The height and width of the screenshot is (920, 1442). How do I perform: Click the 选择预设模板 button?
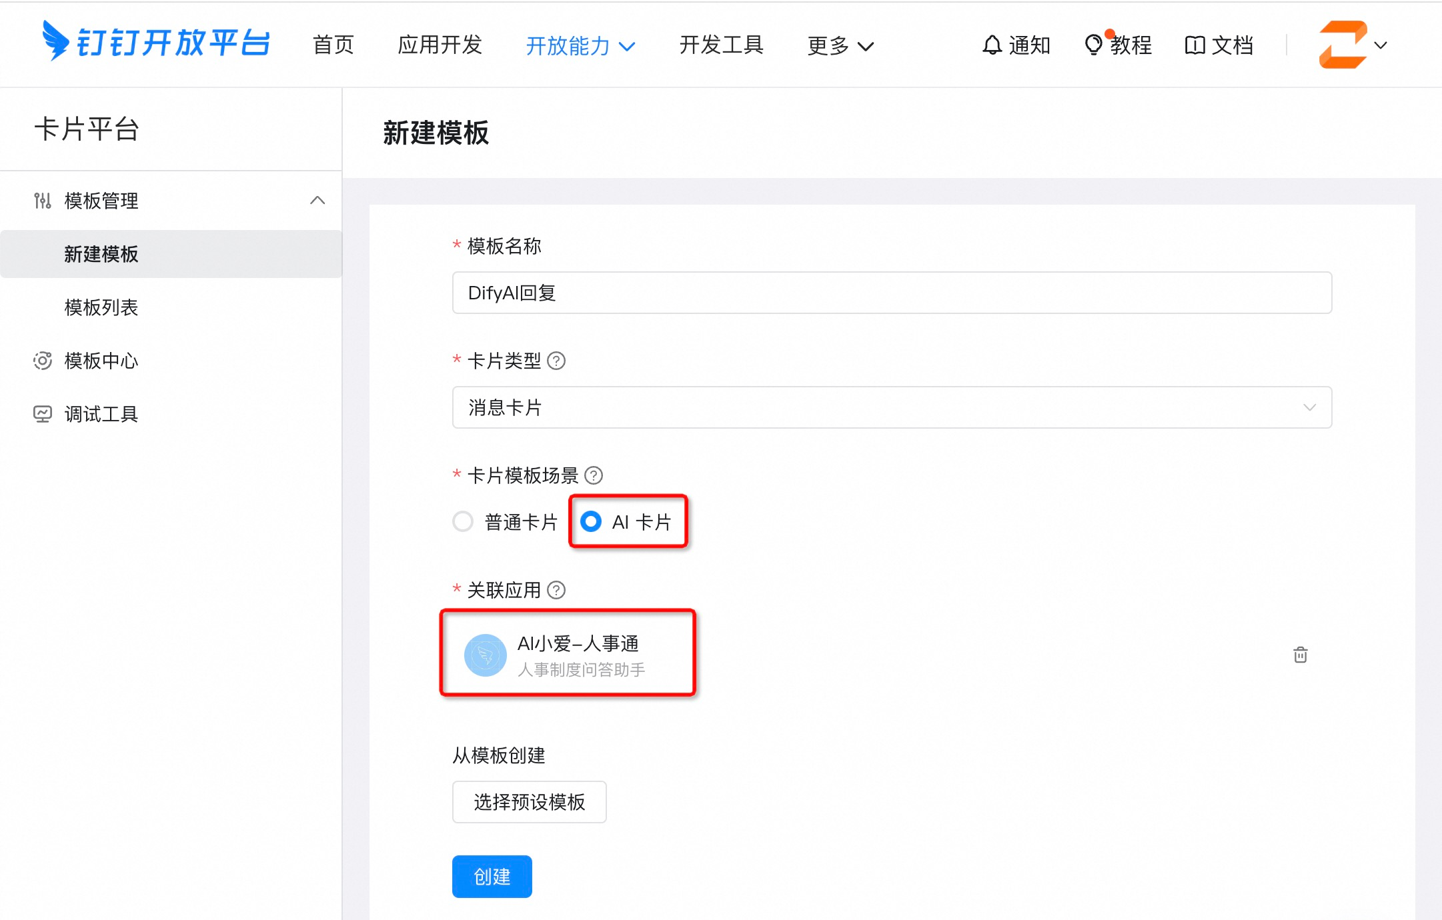click(529, 801)
